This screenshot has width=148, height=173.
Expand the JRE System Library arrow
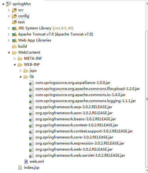coord(9,28)
